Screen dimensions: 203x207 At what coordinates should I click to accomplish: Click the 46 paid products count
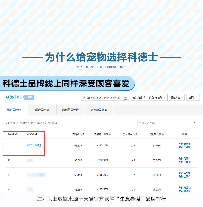[x=133, y=160]
